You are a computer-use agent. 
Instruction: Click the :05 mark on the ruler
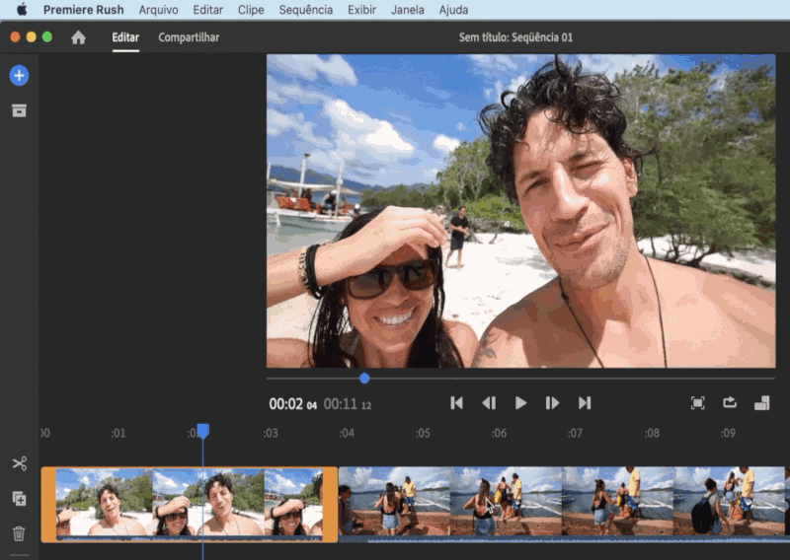pos(423,433)
